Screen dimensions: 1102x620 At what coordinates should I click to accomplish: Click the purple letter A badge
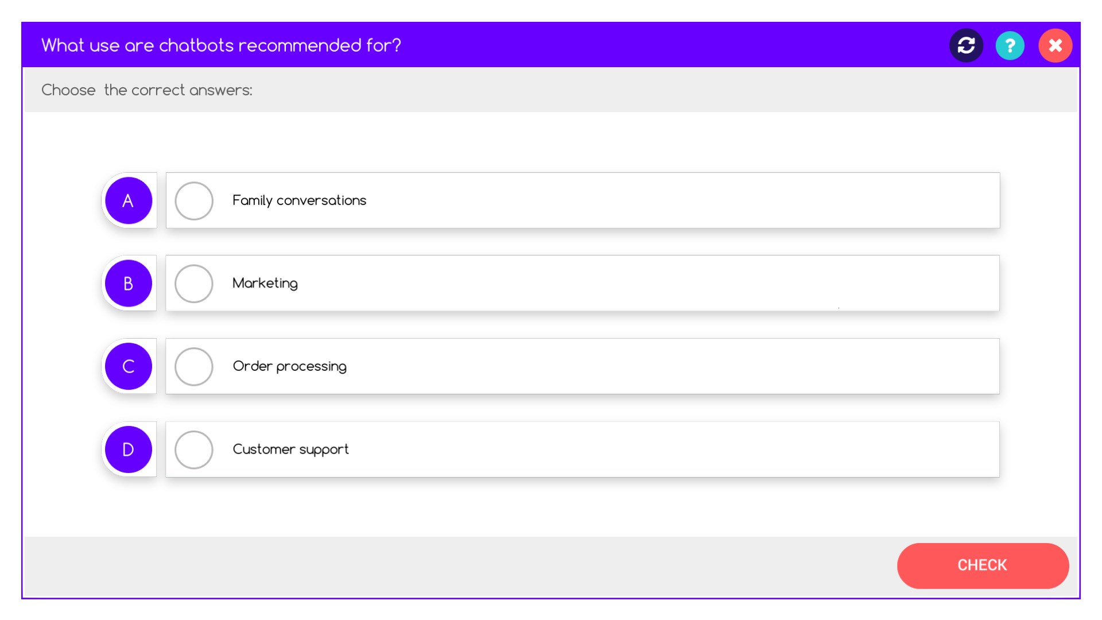pos(128,200)
